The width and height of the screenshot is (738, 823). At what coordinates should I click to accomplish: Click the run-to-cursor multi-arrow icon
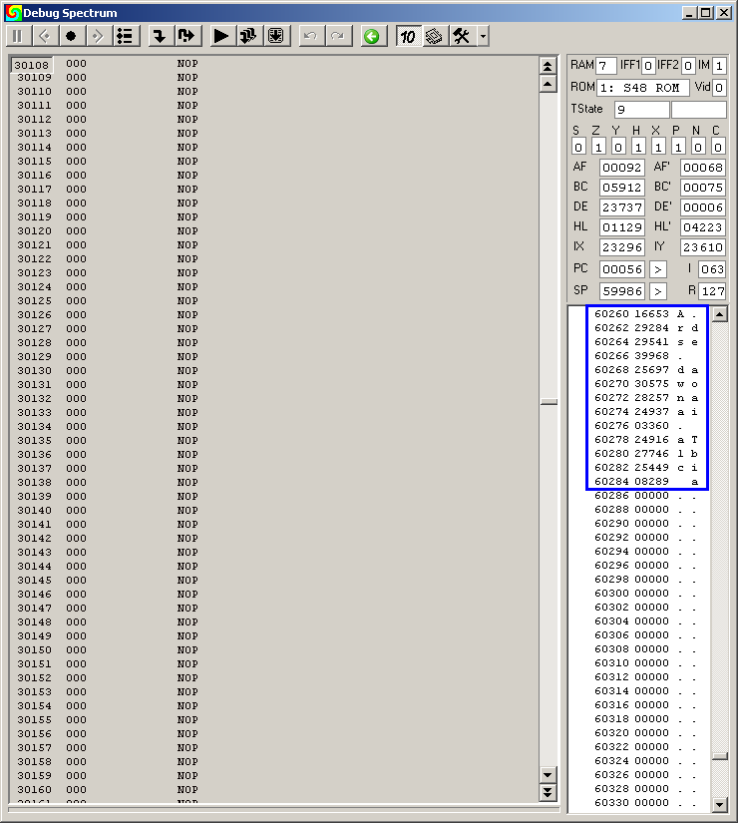(248, 36)
